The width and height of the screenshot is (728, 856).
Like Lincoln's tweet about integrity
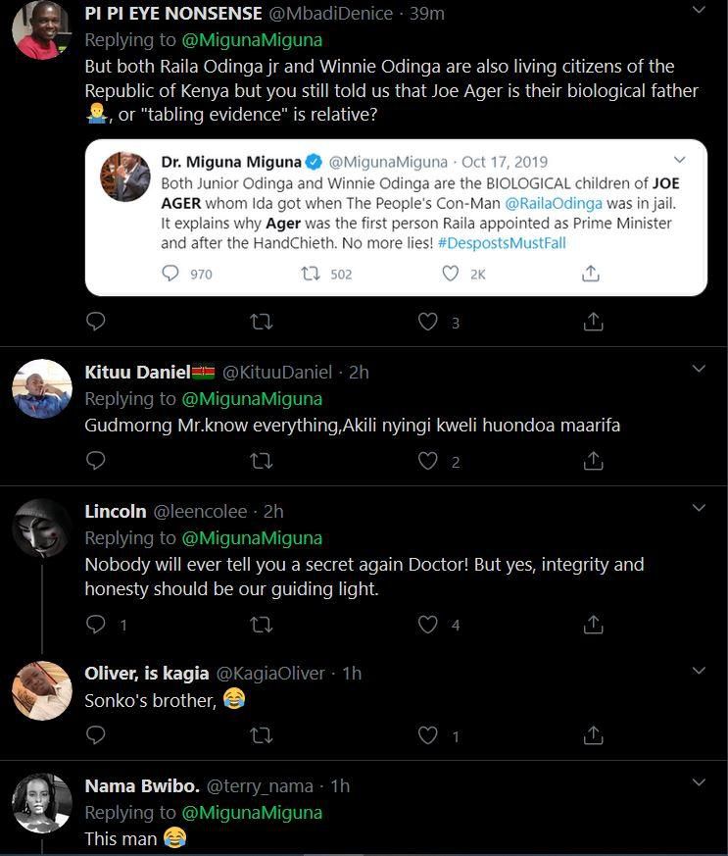coord(428,624)
